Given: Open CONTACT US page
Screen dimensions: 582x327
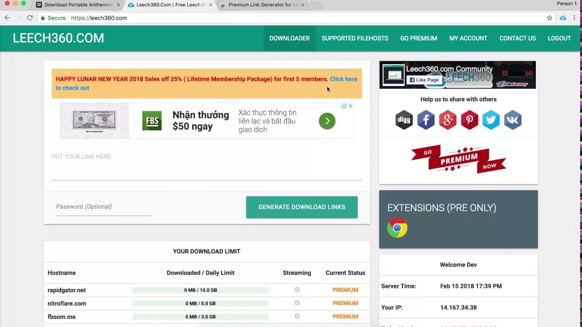Looking at the screenshot, I should click(x=517, y=38).
